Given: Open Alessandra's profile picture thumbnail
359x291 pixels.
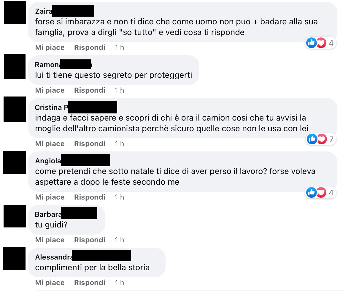Looking at the screenshot, I should coord(15,259).
